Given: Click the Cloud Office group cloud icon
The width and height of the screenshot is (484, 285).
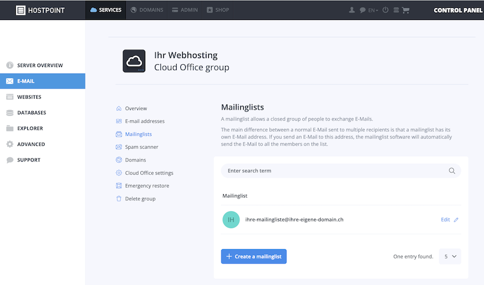Looking at the screenshot, I should click(x=134, y=61).
